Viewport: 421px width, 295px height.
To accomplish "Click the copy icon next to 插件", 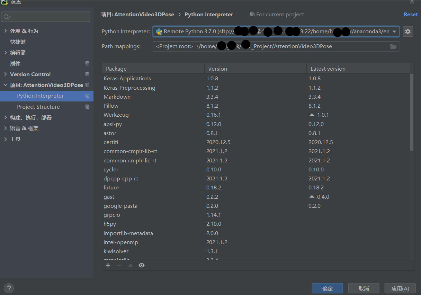I will 87,63.
